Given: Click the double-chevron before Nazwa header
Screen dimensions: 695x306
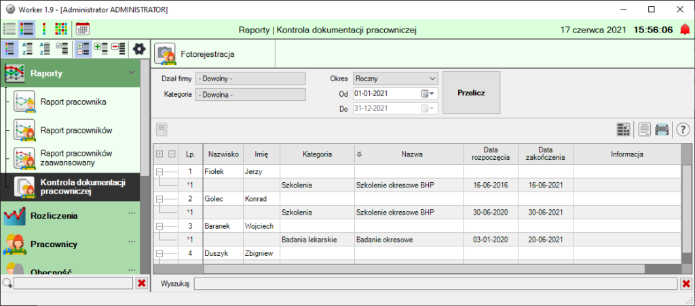Looking at the screenshot, I should pos(360,154).
